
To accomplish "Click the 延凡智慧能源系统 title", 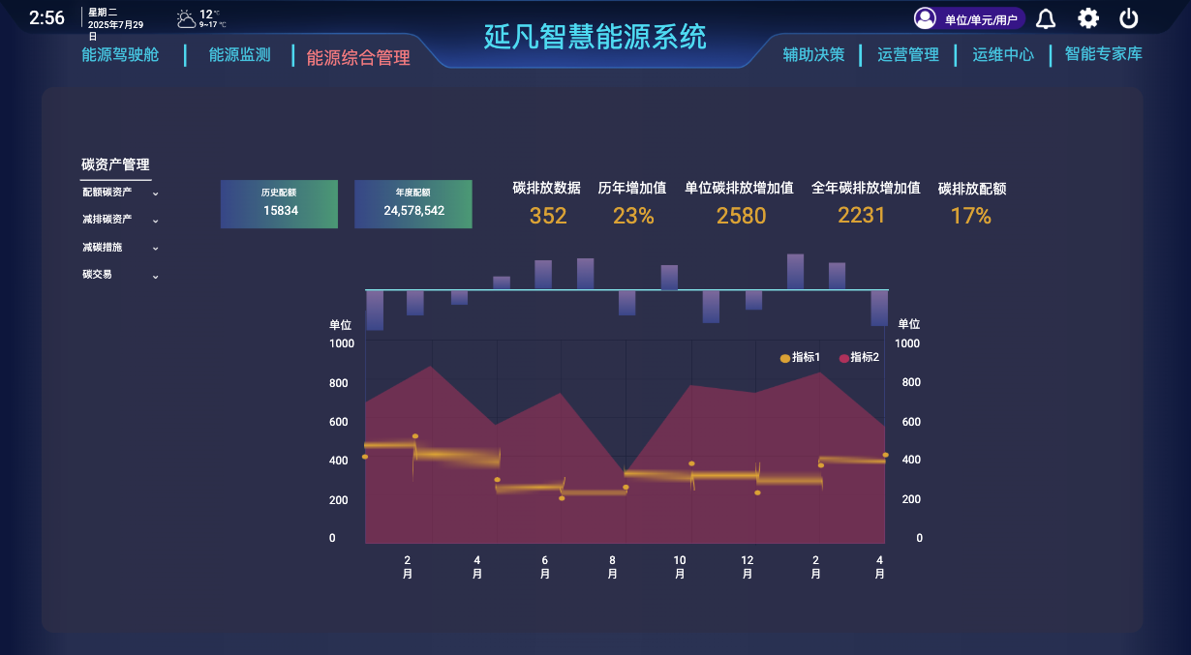I will click(595, 37).
